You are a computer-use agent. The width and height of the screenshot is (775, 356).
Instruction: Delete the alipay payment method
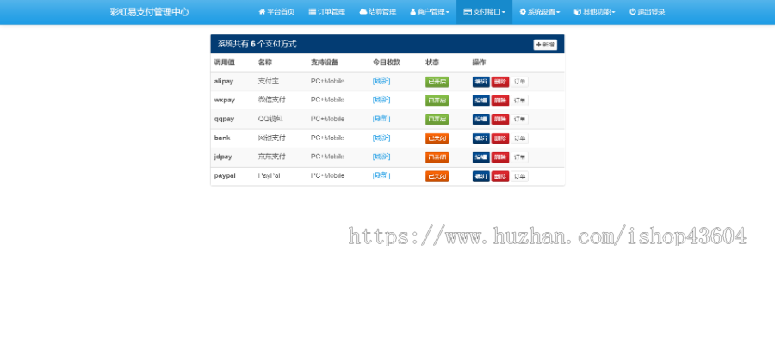pyautogui.click(x=500, y=82)
